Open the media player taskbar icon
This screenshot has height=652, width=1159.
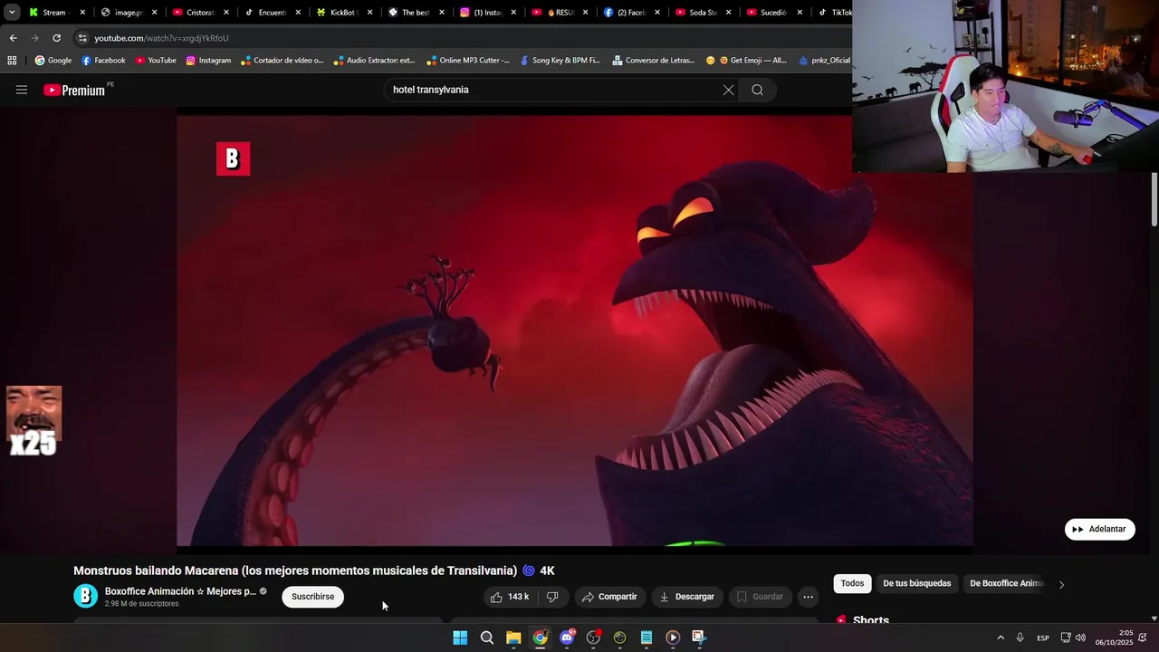[x=673, y=638]
